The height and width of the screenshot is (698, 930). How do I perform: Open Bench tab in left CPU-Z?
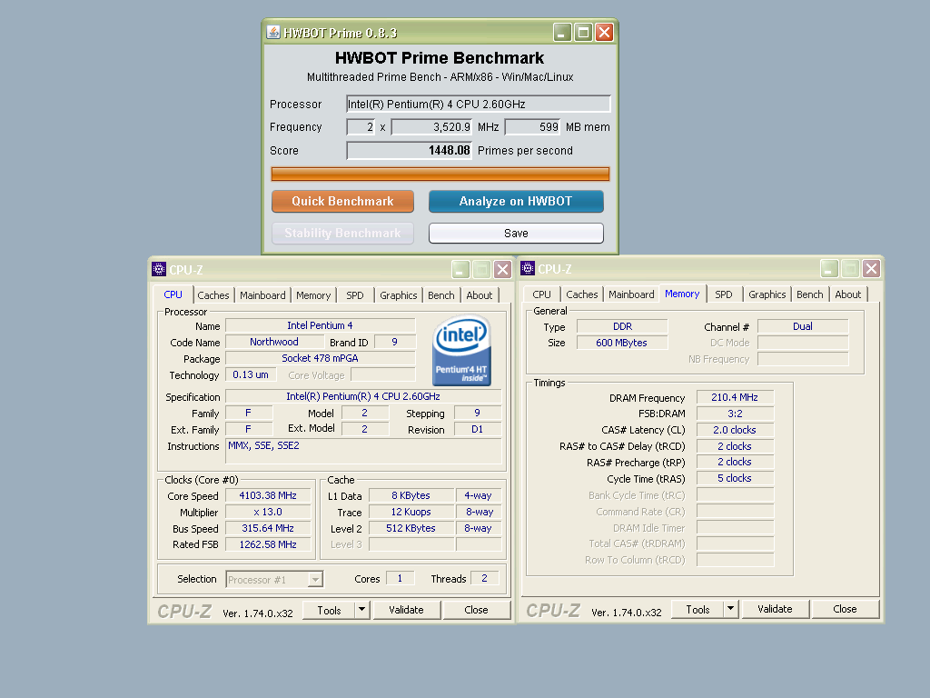coord(440,295)
